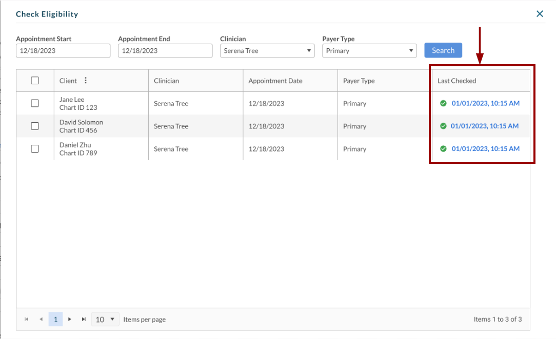The image size is (556, 339).
Task: Check the select-all header checkbox
Action: pyautogui.click(x=35, y=81)
